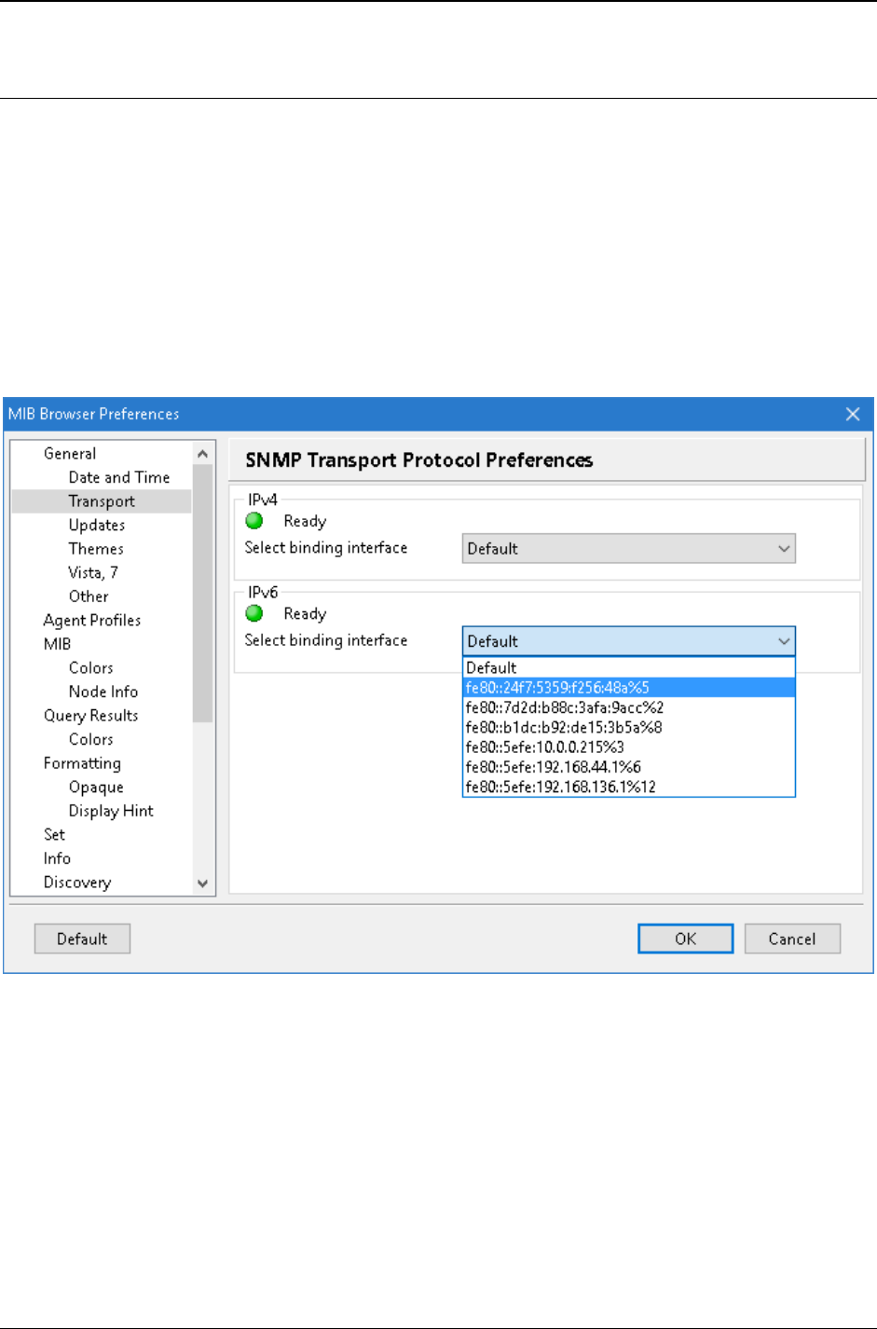Select fe80::5efe:192.168.136.1%12 interface

pyautogui.click(x=629, y=787)
